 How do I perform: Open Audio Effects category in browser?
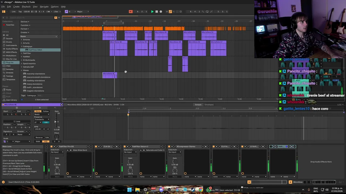pyautogui.click(x=12, y=49)
